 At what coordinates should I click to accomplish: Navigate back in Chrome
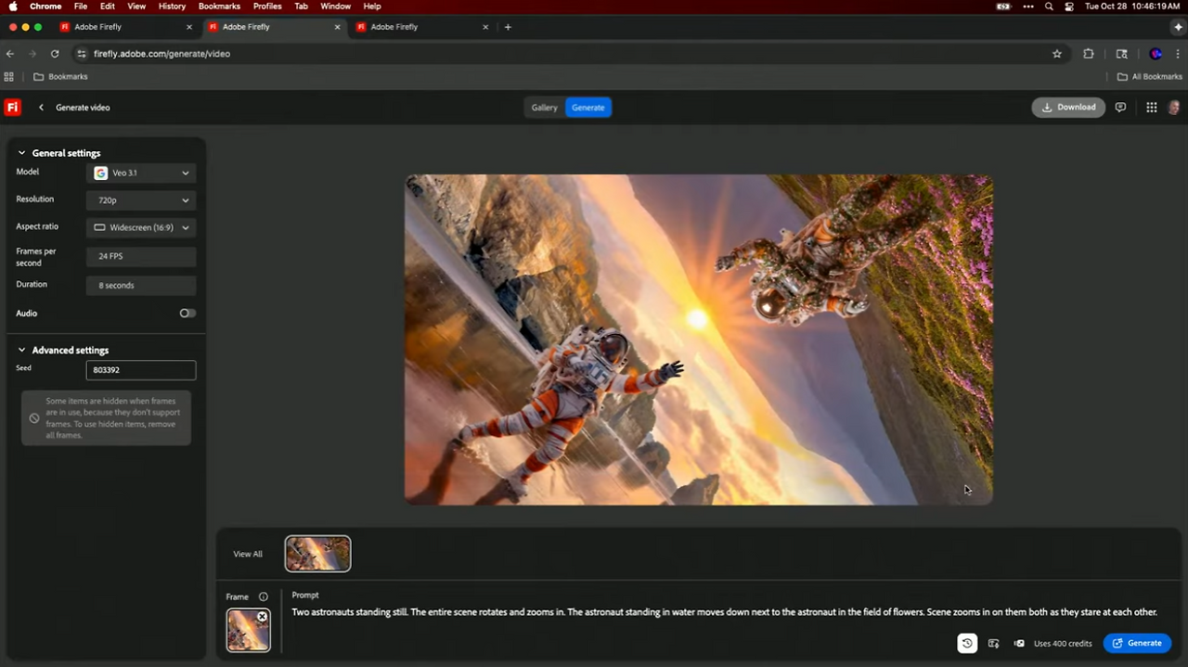click(10, 54)
